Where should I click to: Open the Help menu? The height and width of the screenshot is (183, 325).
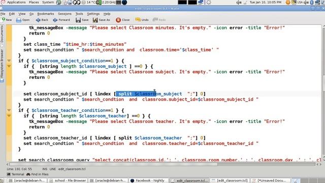tap(107, 14)
